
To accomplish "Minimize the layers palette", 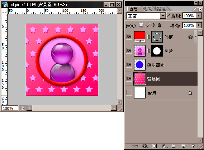I will [195, 3].
